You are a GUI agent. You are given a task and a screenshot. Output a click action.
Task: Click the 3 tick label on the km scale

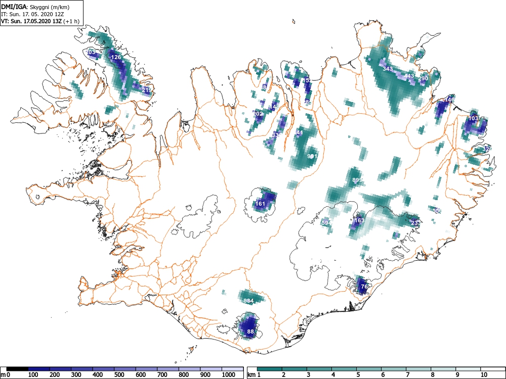pos(309,375)
